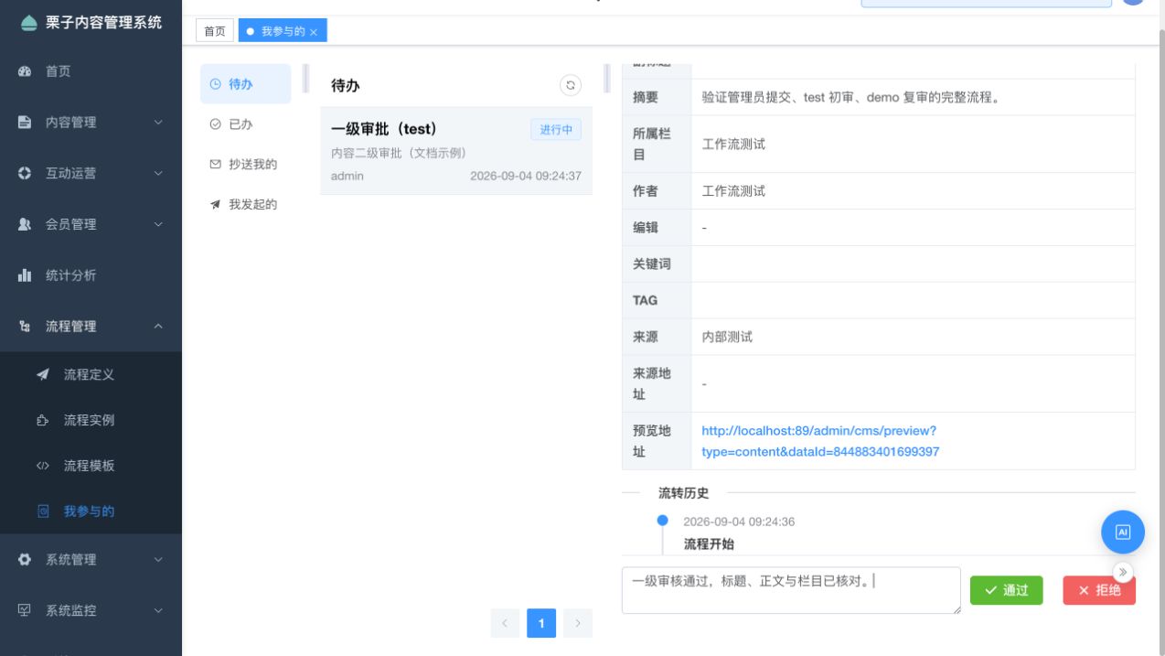Expand the 互动运营 menu chevron
Image resolution: width=1165 pixels, height=656 pixels.
point(158,173)
